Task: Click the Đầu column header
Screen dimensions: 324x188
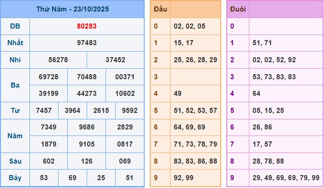Action: (x=160, y=9)
